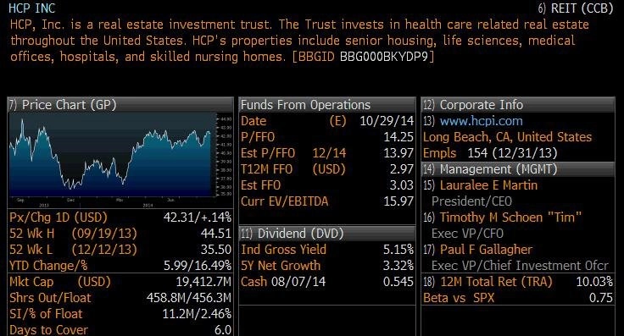Select the Ind Gross Yield row
624x336 pixels.
coord(327,250)
